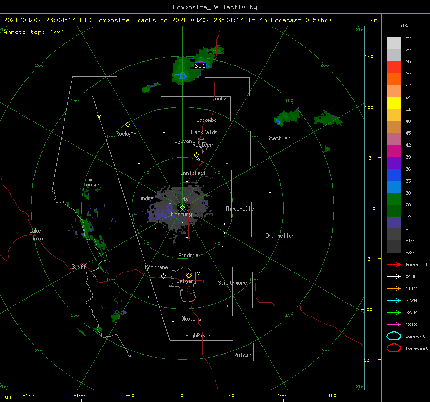Click the Ponoka city label
The image size is (430, 402).
pos(218,98)
